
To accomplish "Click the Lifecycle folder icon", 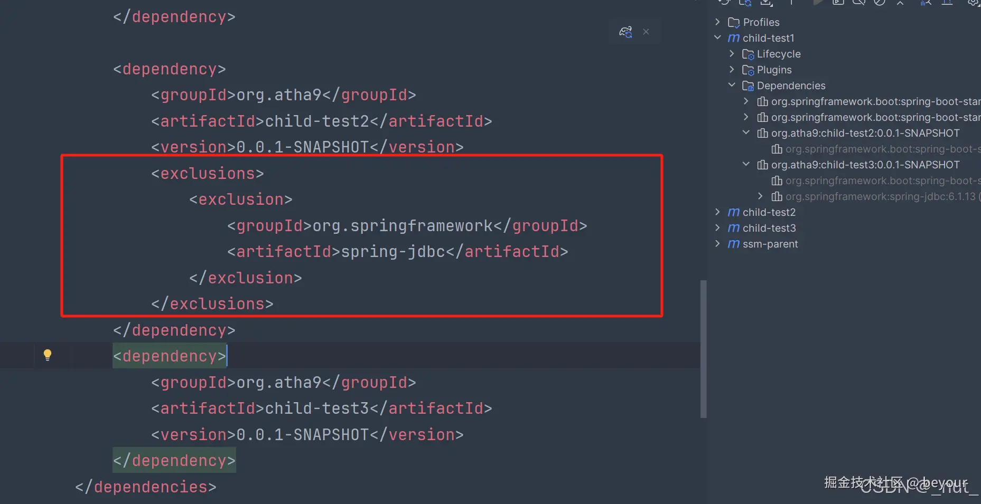I will pyautogui.click(x=748, y=54).
